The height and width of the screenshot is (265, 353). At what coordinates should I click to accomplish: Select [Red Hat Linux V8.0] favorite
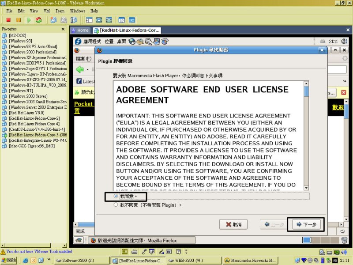[26, 113]
